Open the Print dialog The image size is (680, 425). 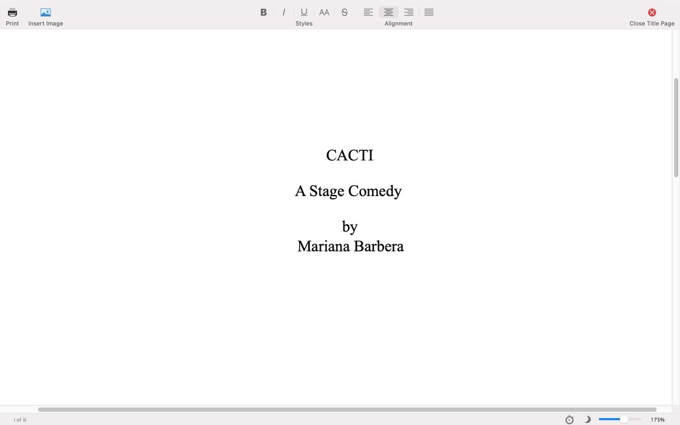click(12, 12)
